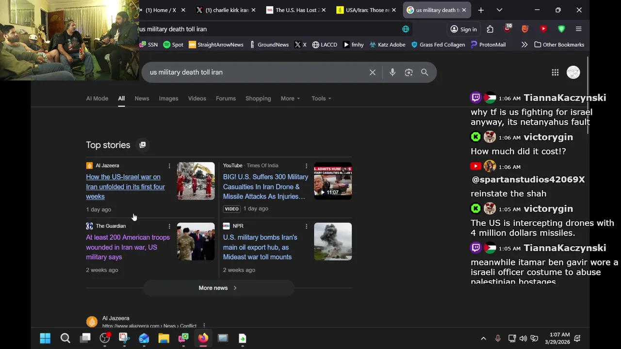Open three-dot menu for The Guardian story

pyautogui.click(x=169, y=226)
